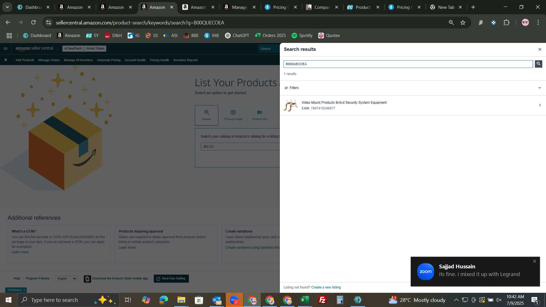Open the Video Mount Products Br4xd result chevron
Viewport: 546px width, 307px height.
point(540,105)
